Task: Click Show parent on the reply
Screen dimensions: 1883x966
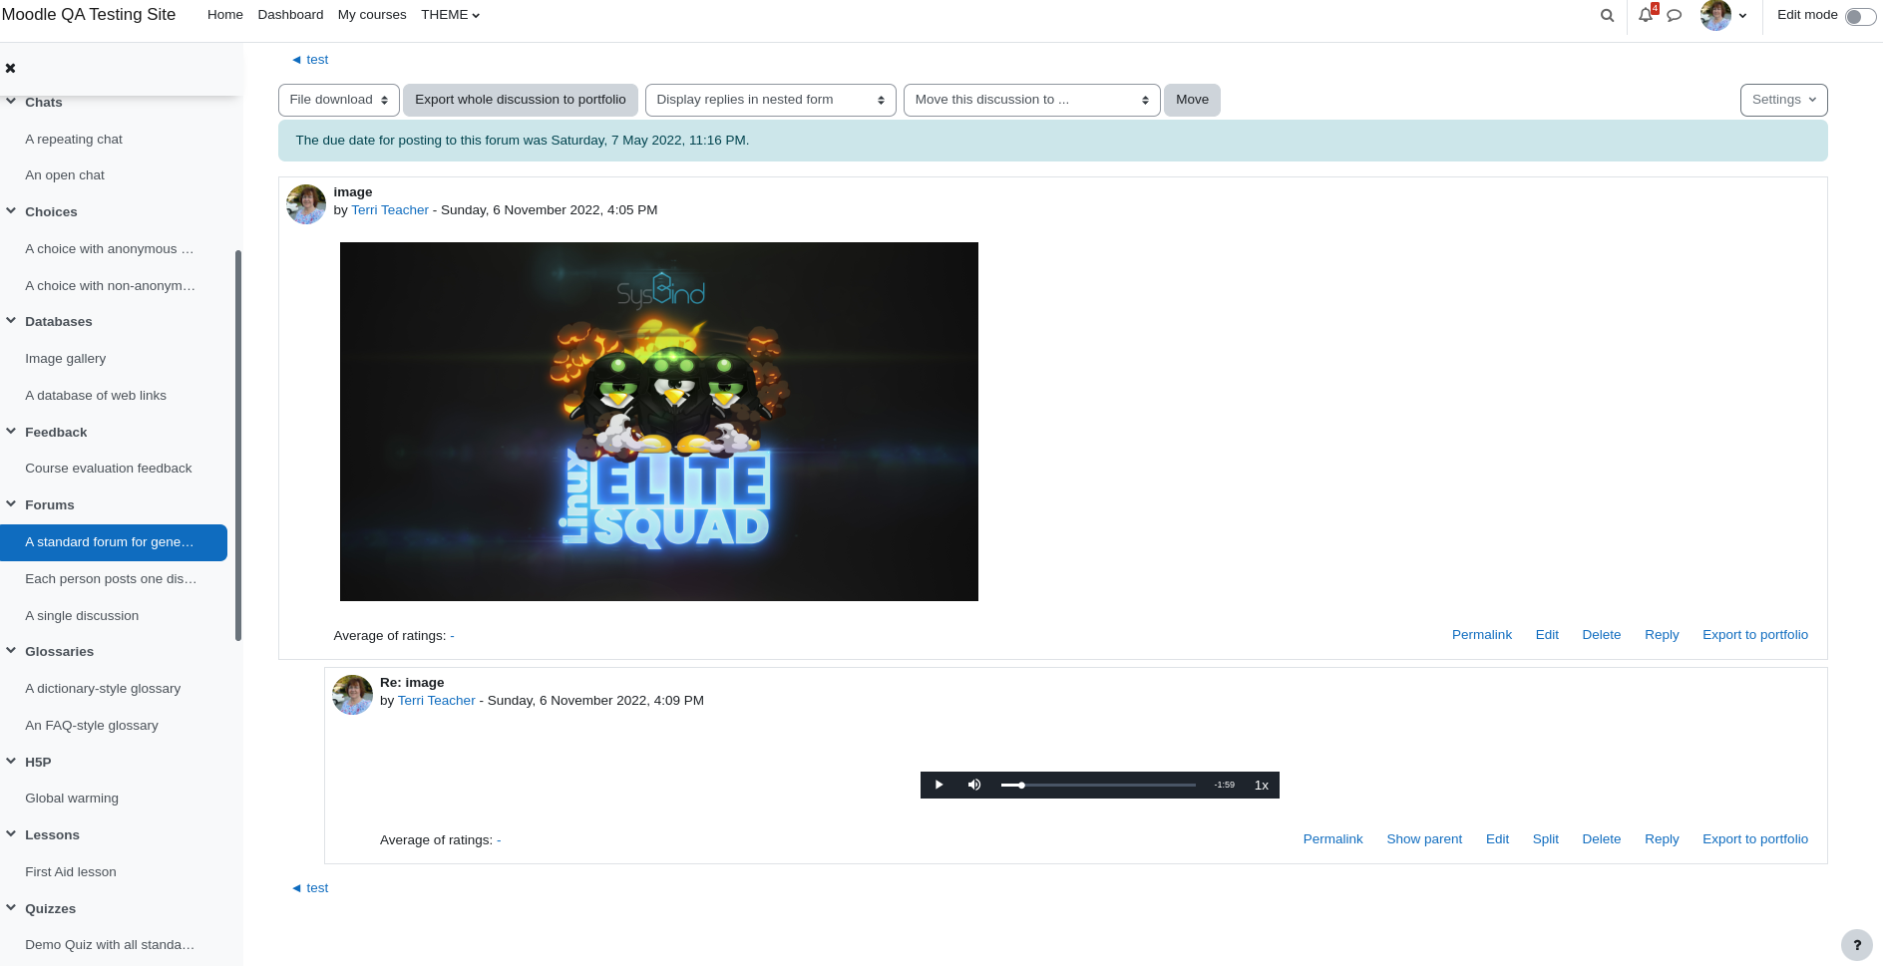Action: [1424, 839]
